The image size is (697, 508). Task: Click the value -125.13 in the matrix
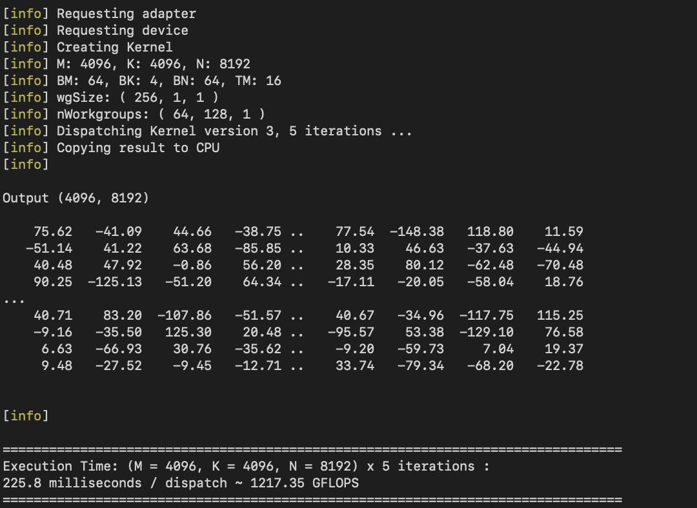point(115,282)
